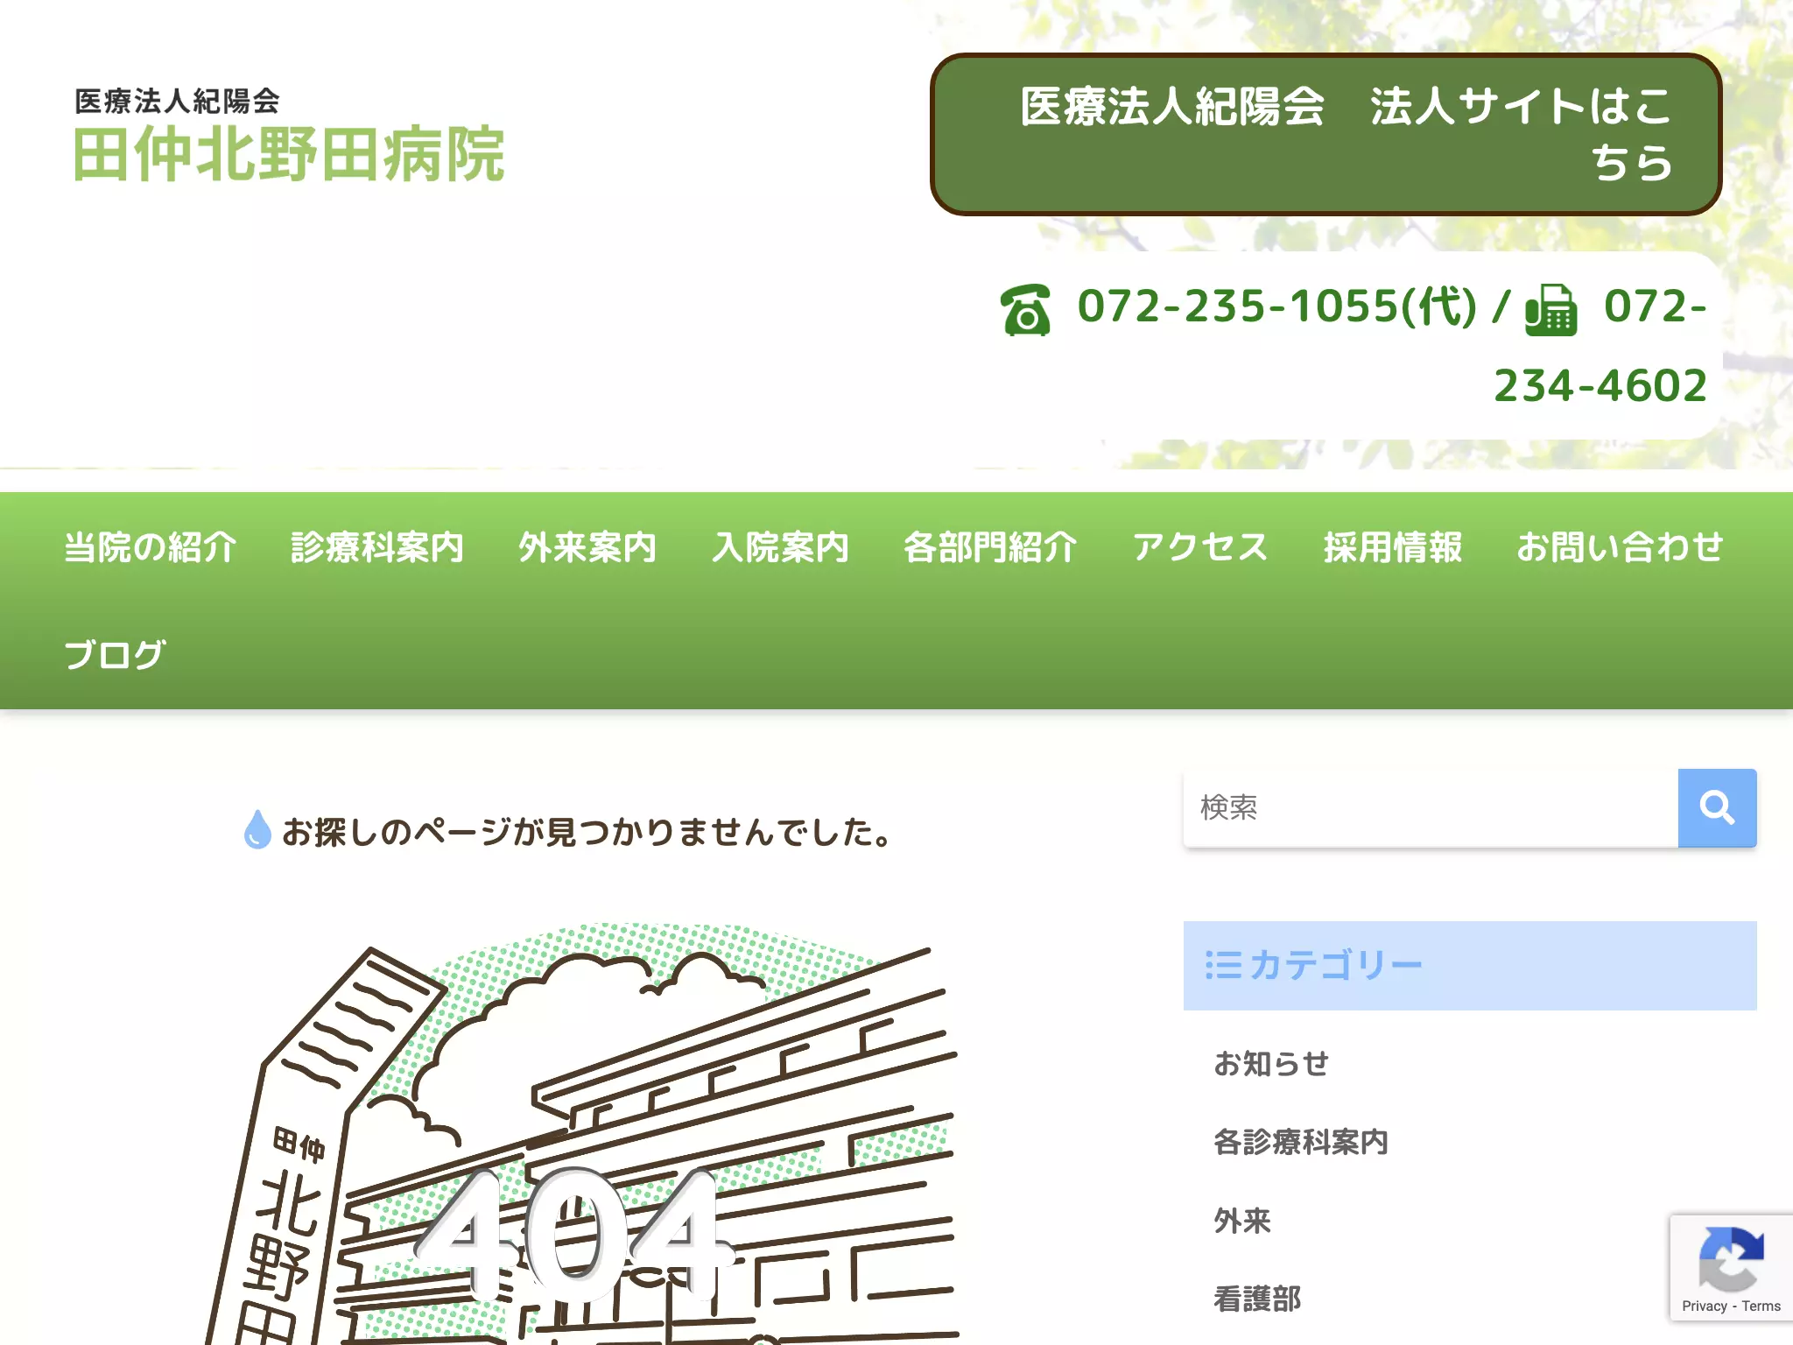Select 各部門紹介 in the navigation bar
This screenshot has width=1793, height=1345.
pos(990,546)
